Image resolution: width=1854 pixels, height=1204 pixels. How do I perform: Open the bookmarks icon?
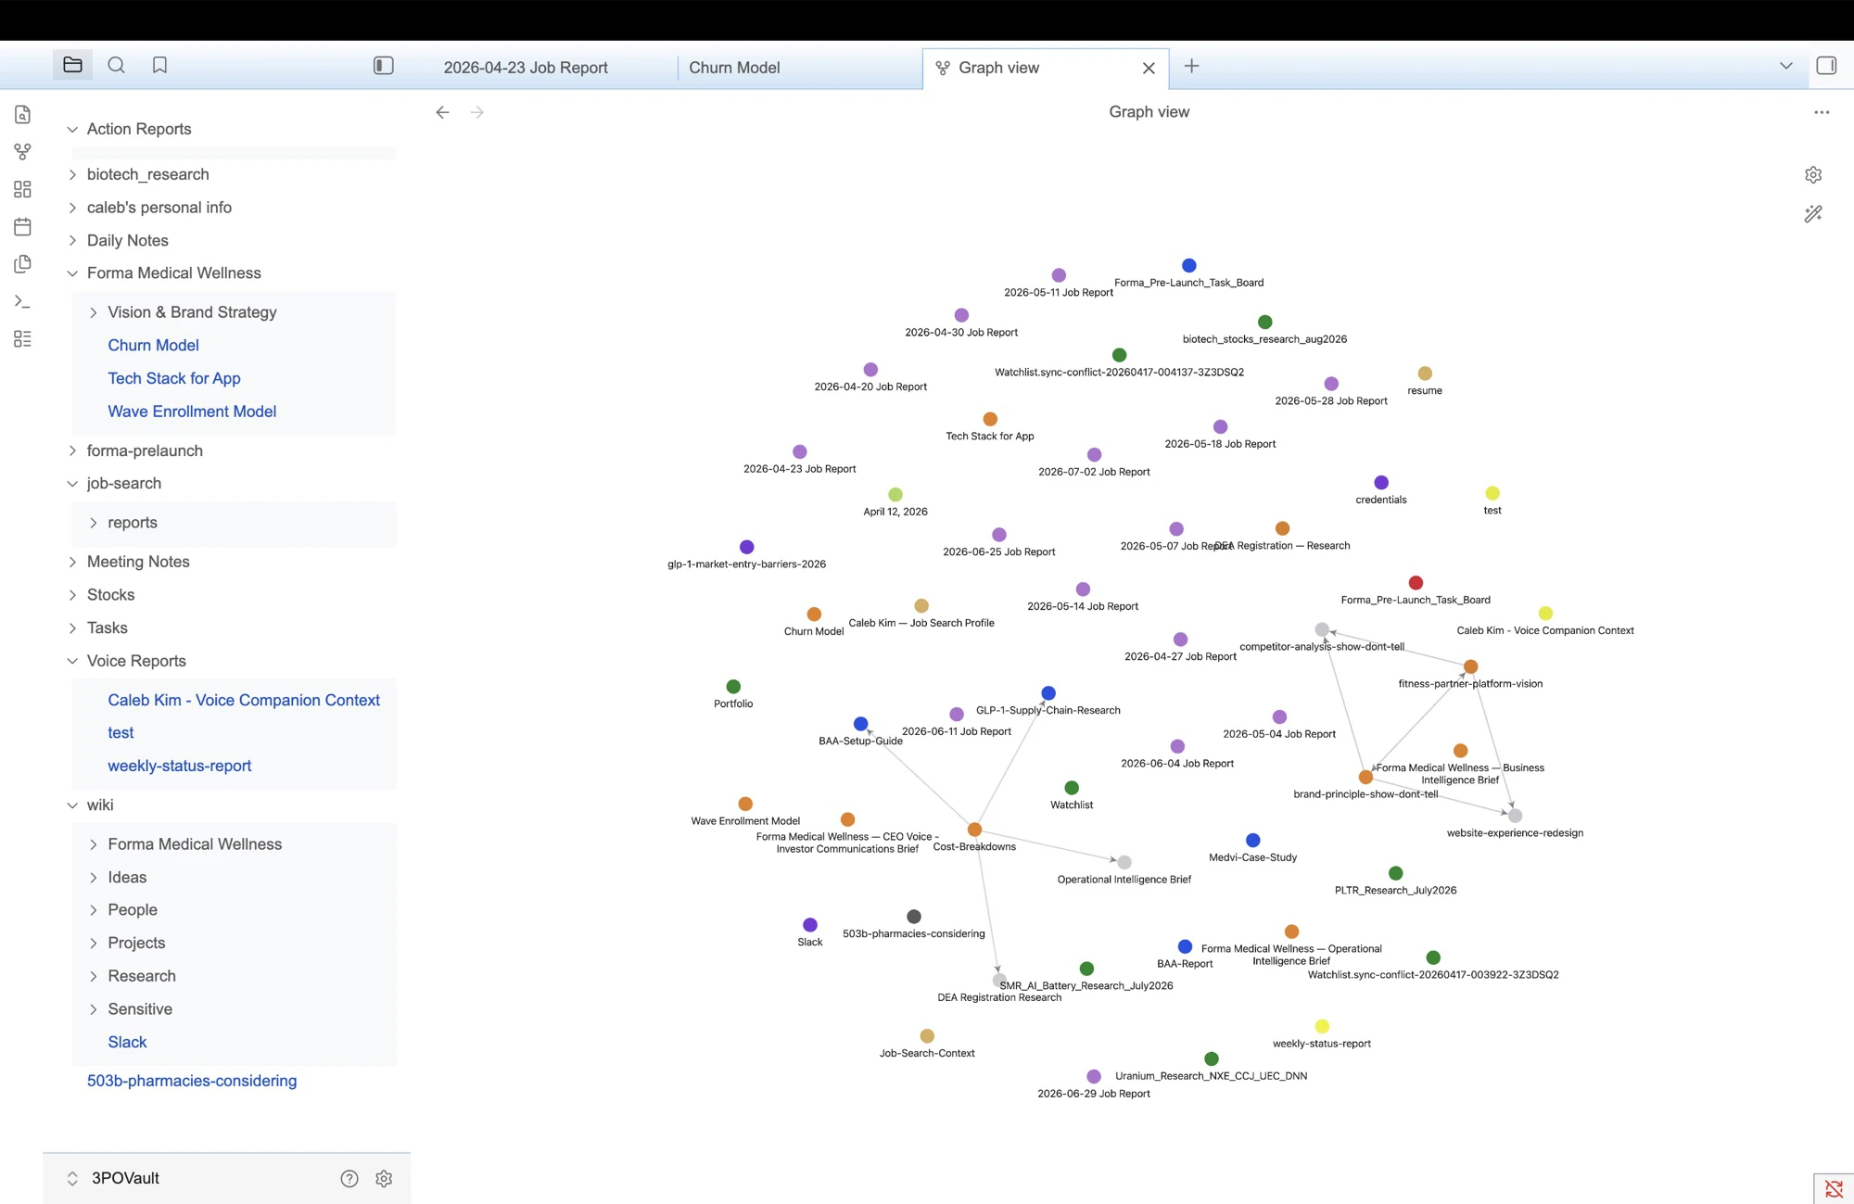click(x=159, y=65)
